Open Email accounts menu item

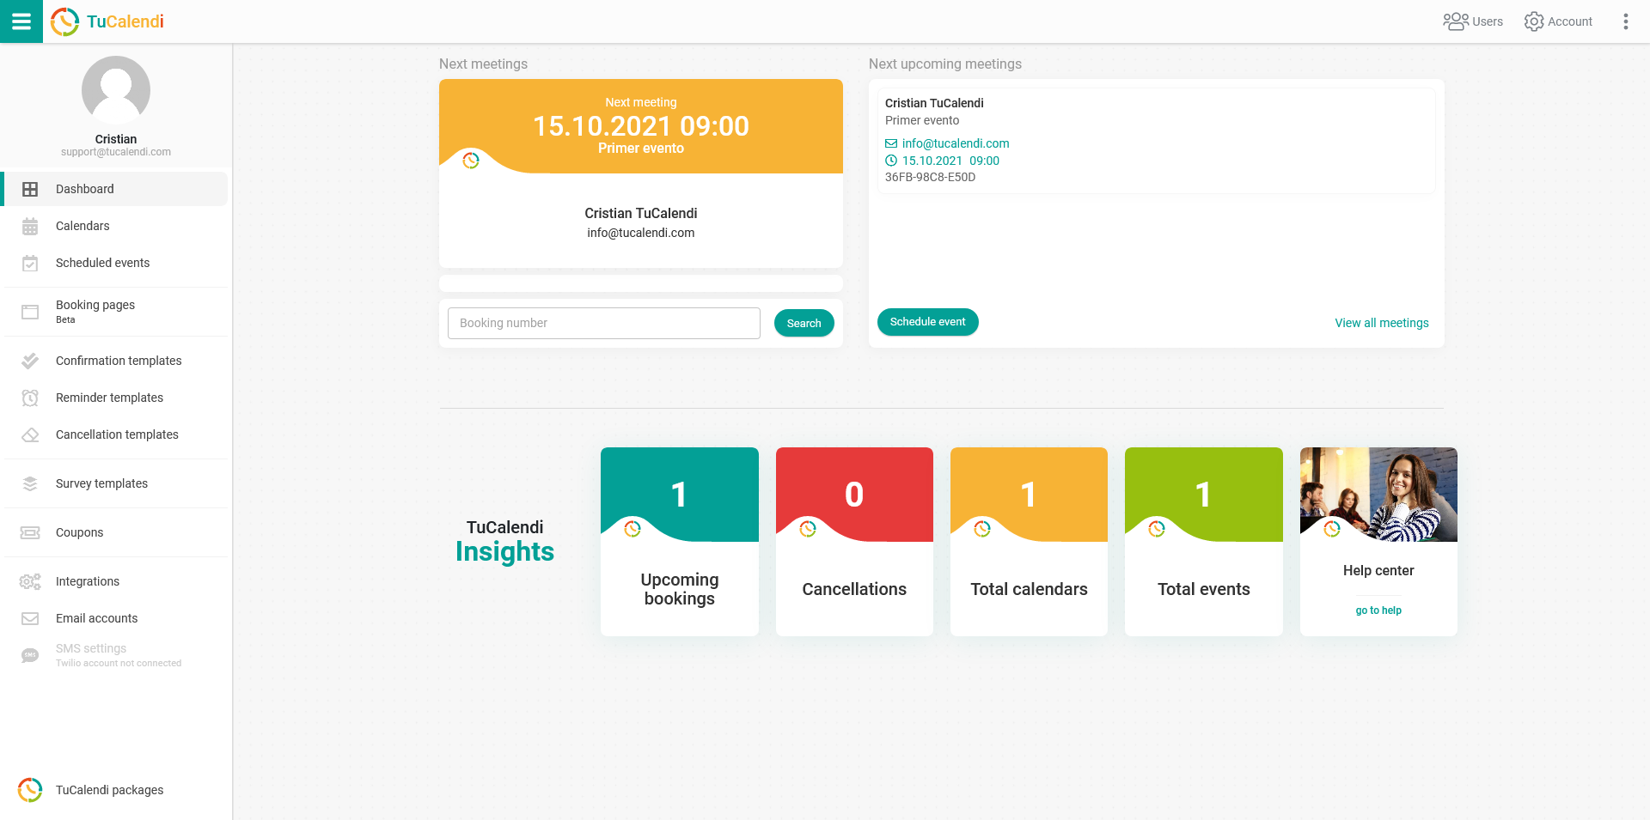click(115, 618)
